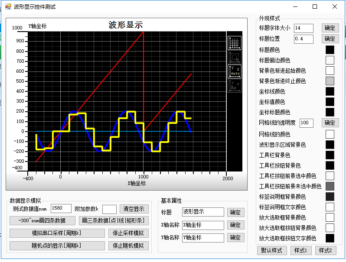Pick the 背景色渐进终止颜色 swatch

pos(330,81)
